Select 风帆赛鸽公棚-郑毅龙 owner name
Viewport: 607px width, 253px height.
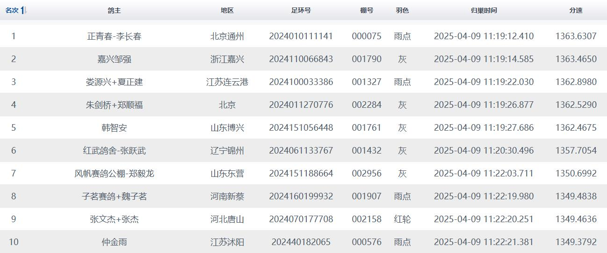point(114,173)
